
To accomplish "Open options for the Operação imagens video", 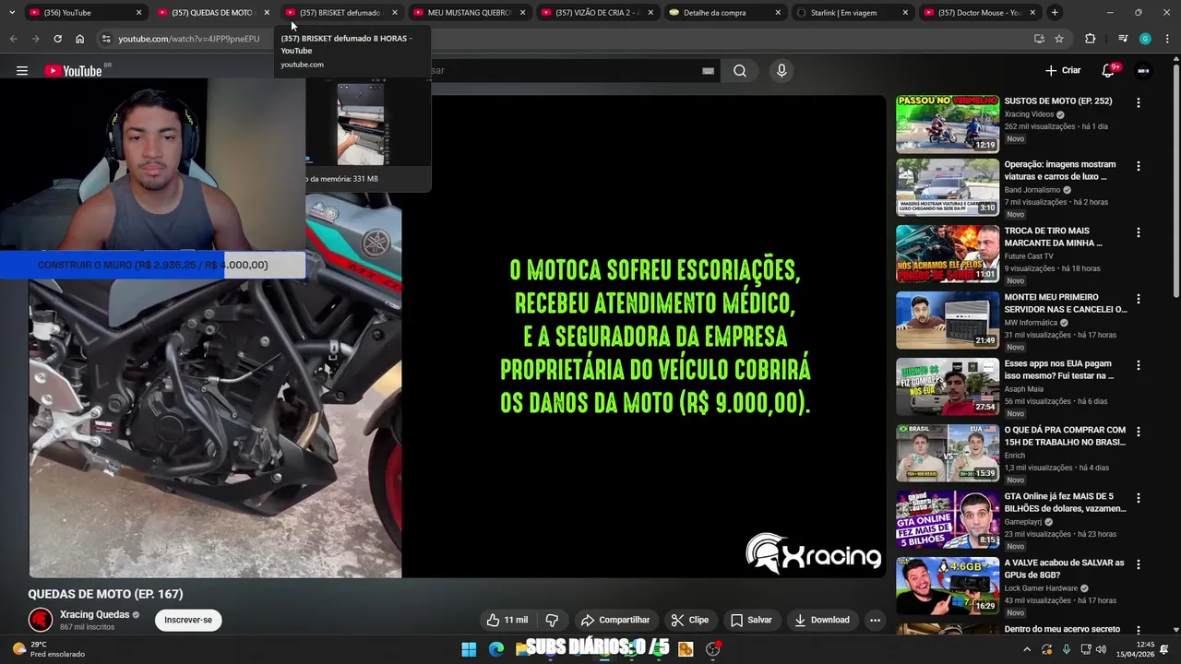I will pyautogui.click(x=1138, y=167).
